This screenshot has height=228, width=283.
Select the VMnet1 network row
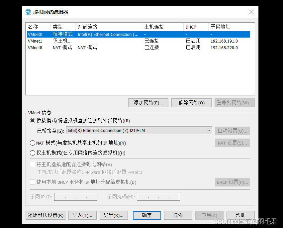coord(139,41)
